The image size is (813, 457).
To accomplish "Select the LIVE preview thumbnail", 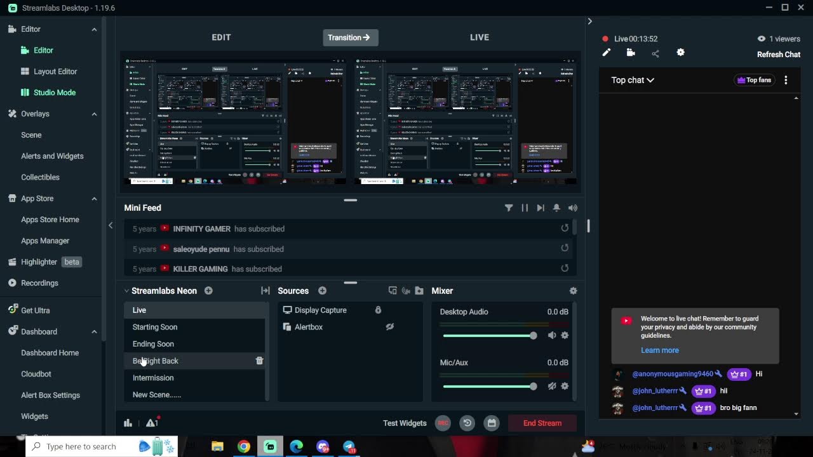I will pos(465,121).
